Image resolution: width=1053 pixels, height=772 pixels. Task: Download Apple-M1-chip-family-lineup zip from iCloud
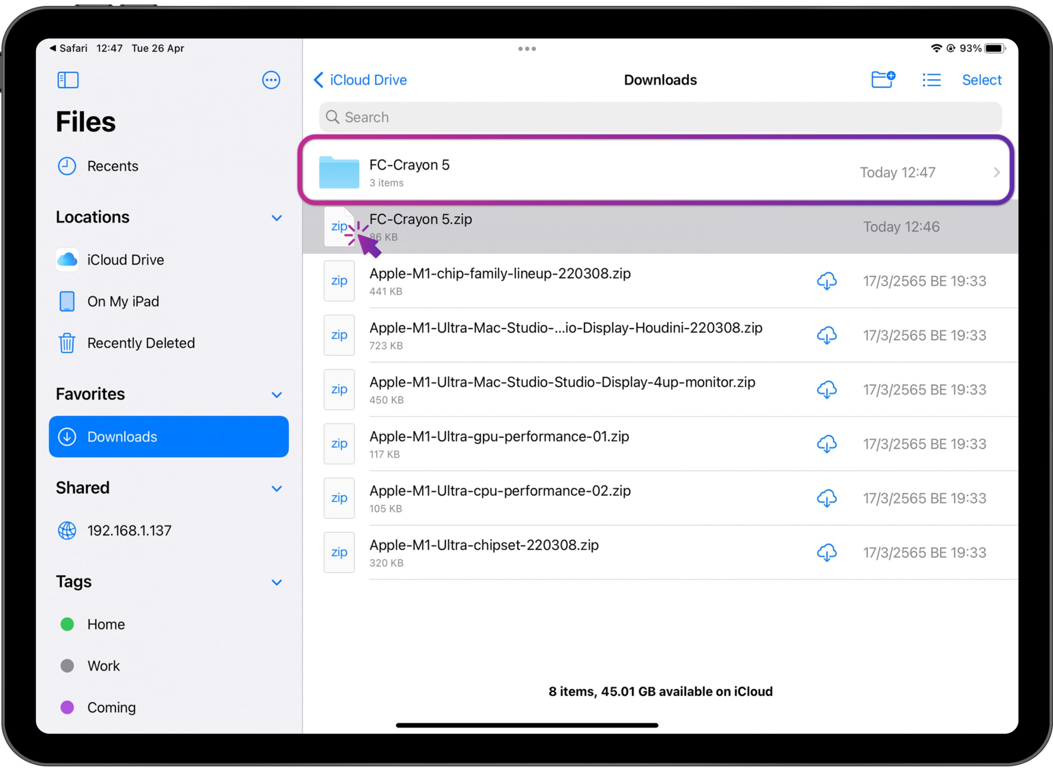tap(826, 281)
